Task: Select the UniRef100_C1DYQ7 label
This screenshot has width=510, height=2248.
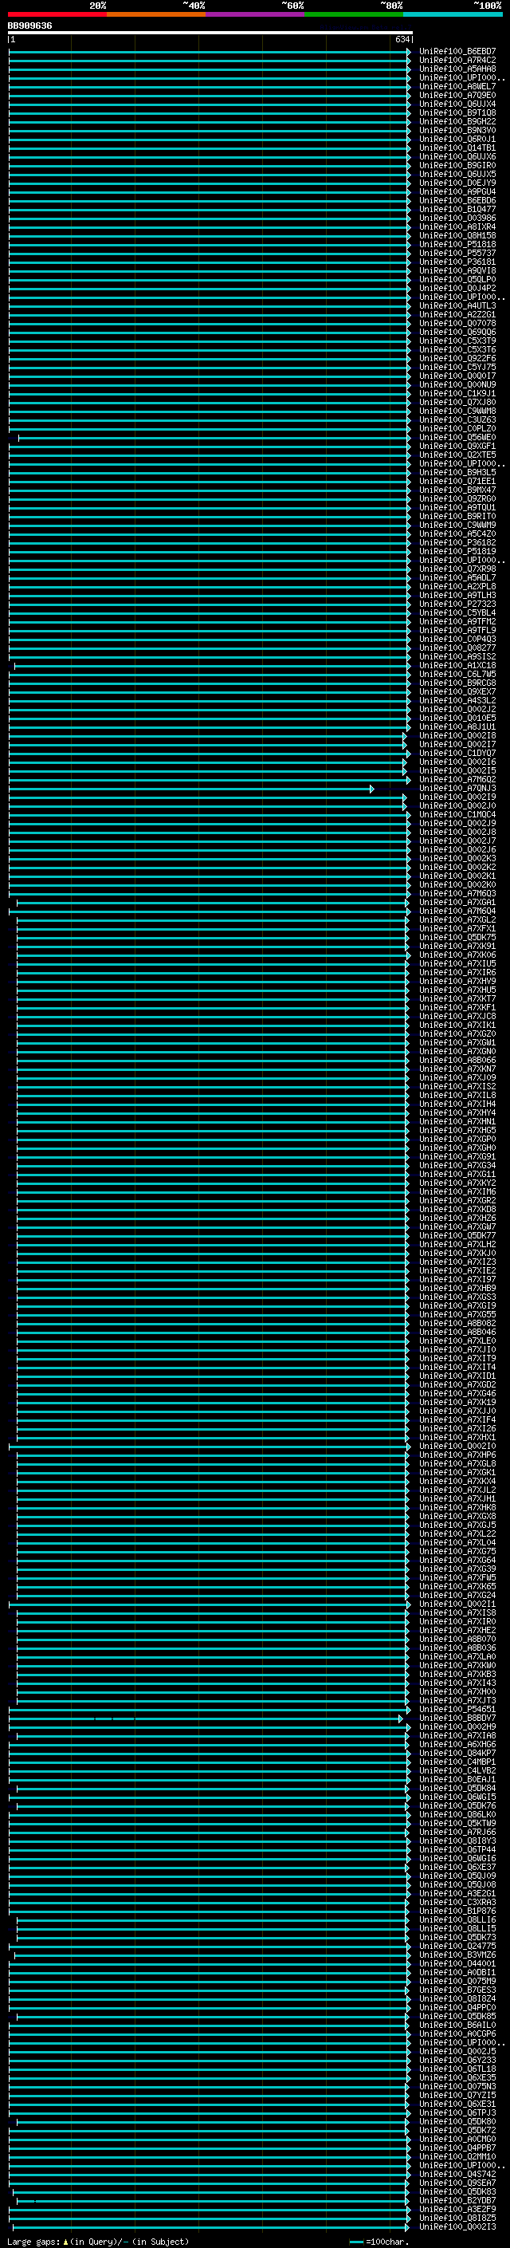Action: [x=457, y=753]
